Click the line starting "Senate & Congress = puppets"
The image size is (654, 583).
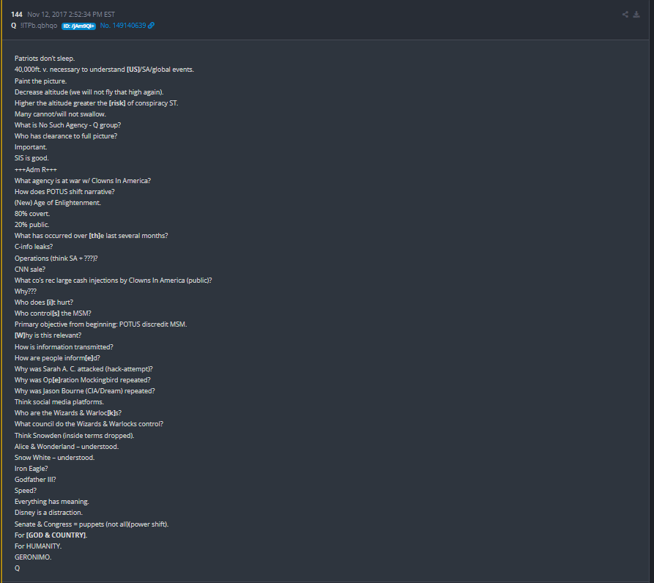(92, 524)
